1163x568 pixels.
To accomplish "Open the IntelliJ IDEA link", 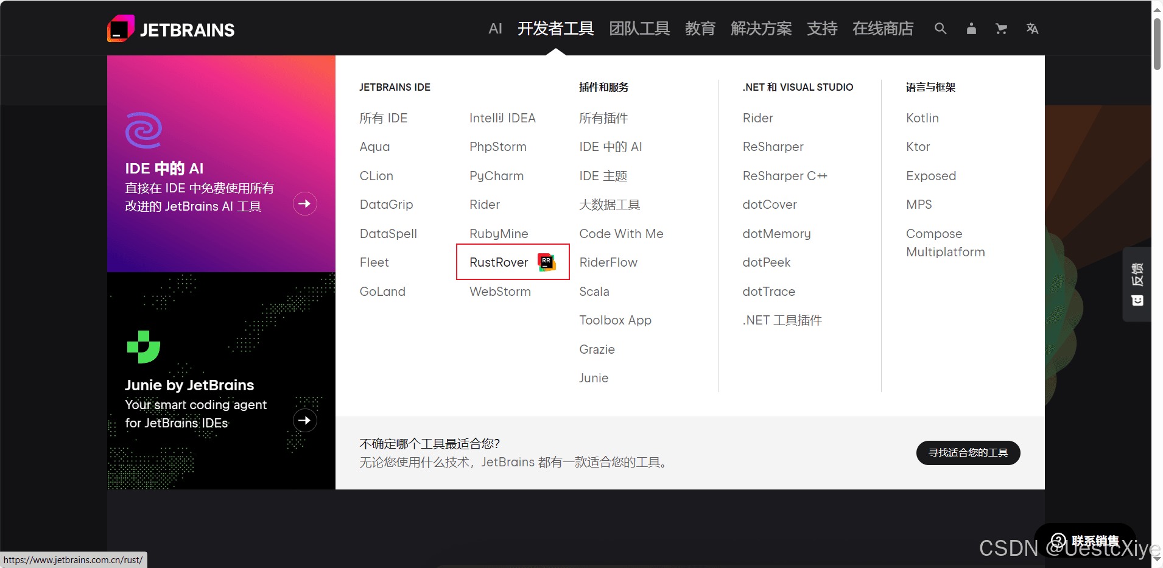I will [502, 118].
